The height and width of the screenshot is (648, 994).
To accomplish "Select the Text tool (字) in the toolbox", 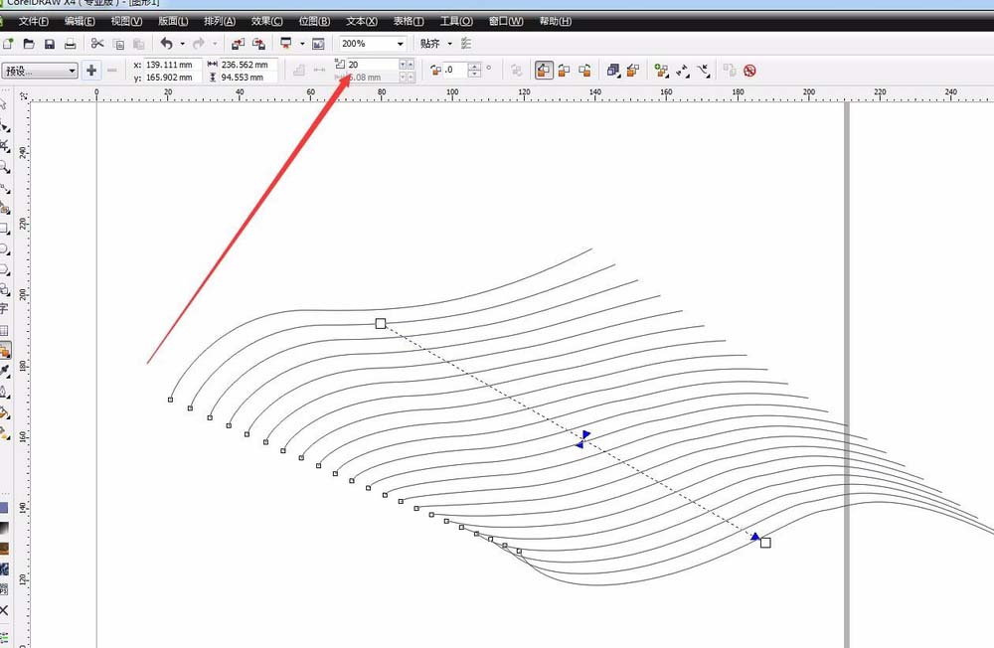I will pyautogui.click(x=4, y=309).
